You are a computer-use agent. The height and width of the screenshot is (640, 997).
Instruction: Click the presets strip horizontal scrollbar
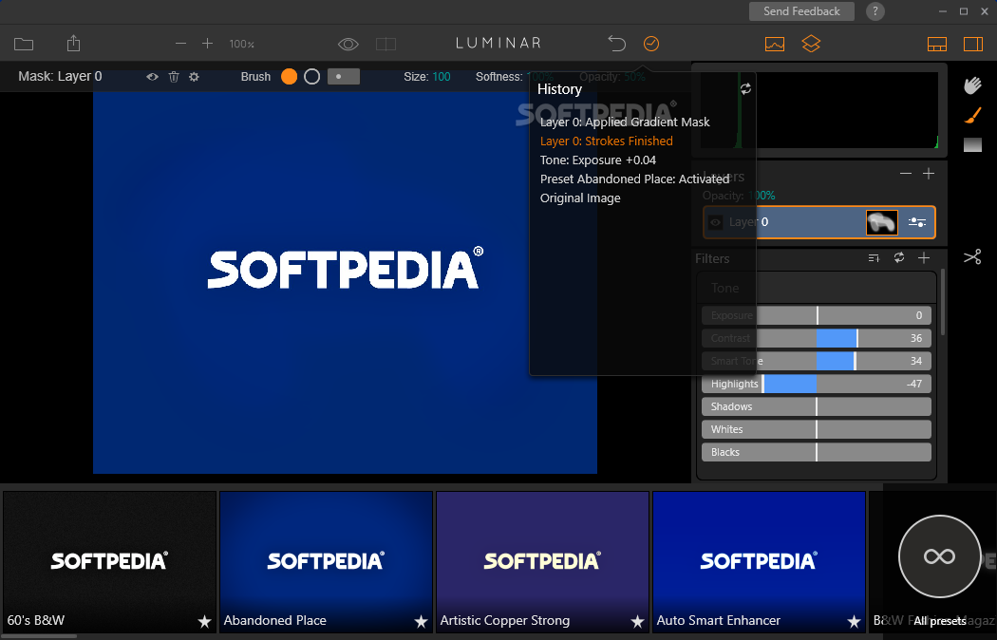(x=38, y=636)
